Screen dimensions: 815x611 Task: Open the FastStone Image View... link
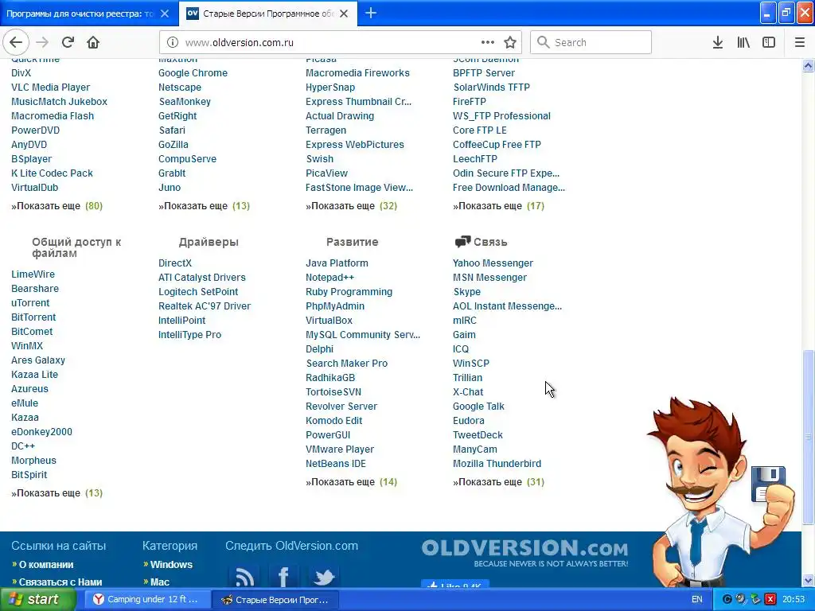[359, 188]
